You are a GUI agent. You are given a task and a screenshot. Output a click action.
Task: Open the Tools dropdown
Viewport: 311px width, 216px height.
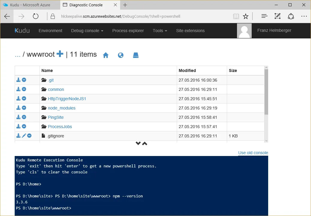[160, 31]
